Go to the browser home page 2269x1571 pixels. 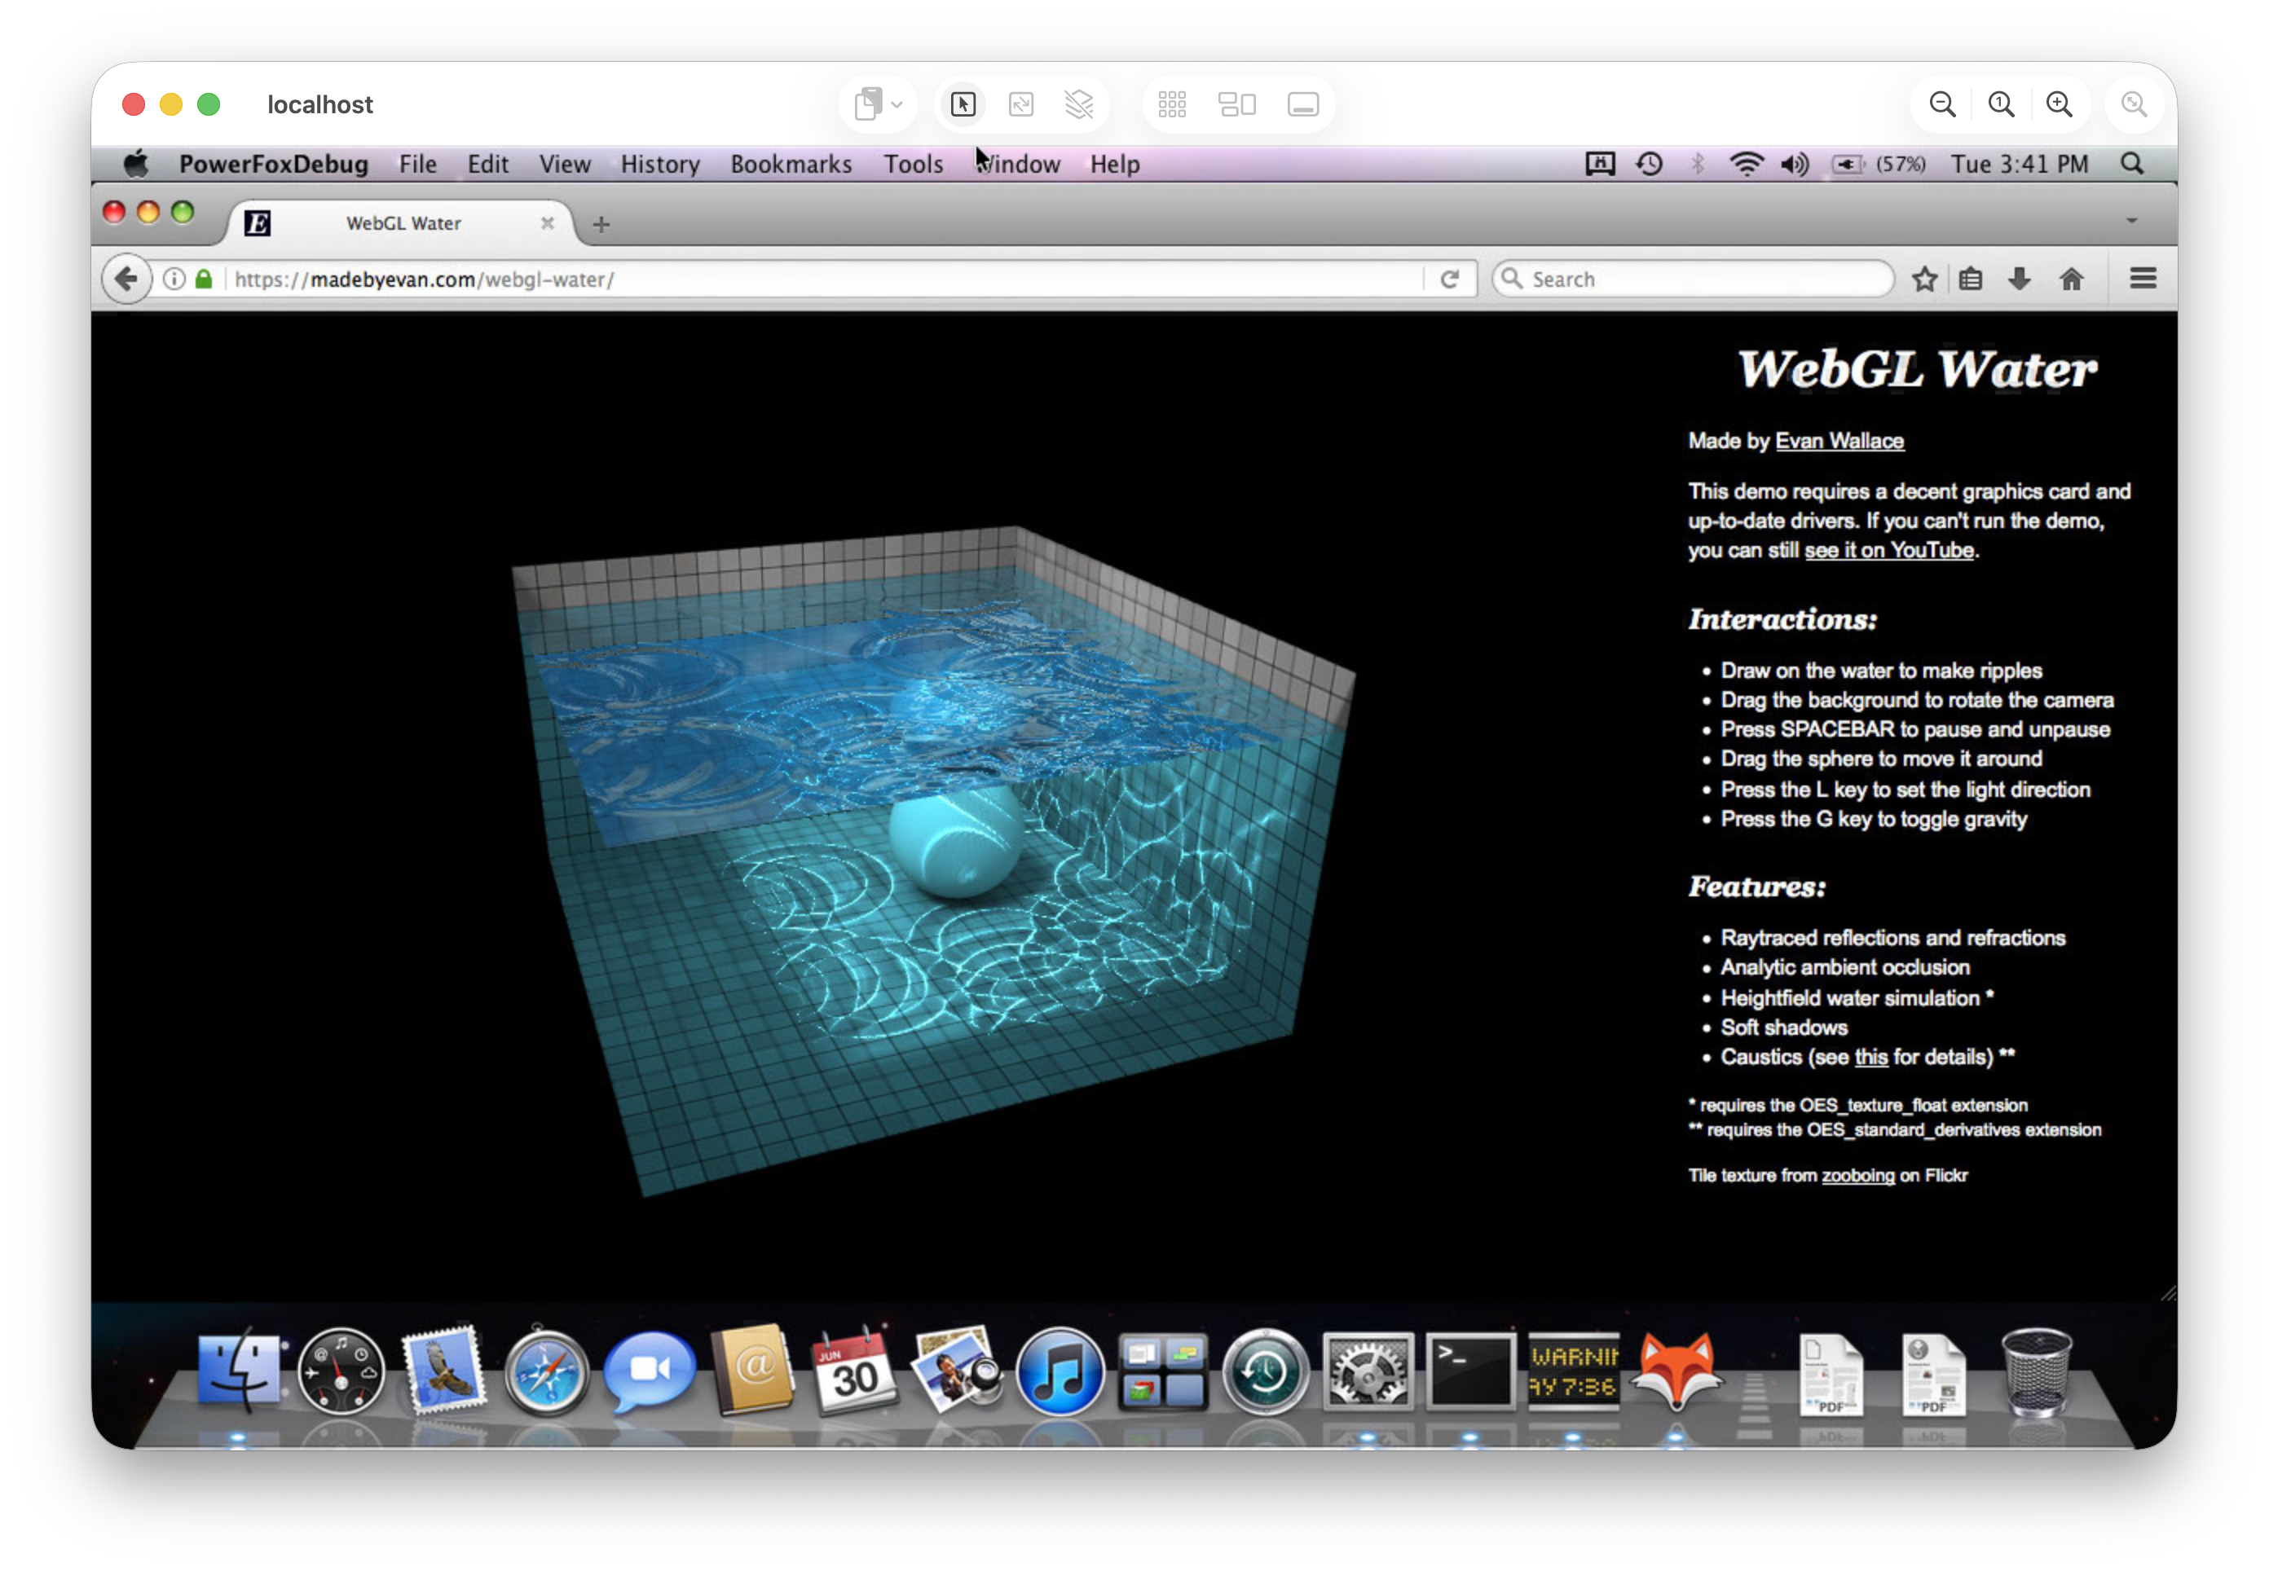tap(2071, 279)
